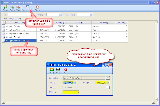This screenshot has height=106, width=160.
Task: Open Từ ngày date dropdown in B8100 window
Action: pyautogui.click(x=75, y=83)
